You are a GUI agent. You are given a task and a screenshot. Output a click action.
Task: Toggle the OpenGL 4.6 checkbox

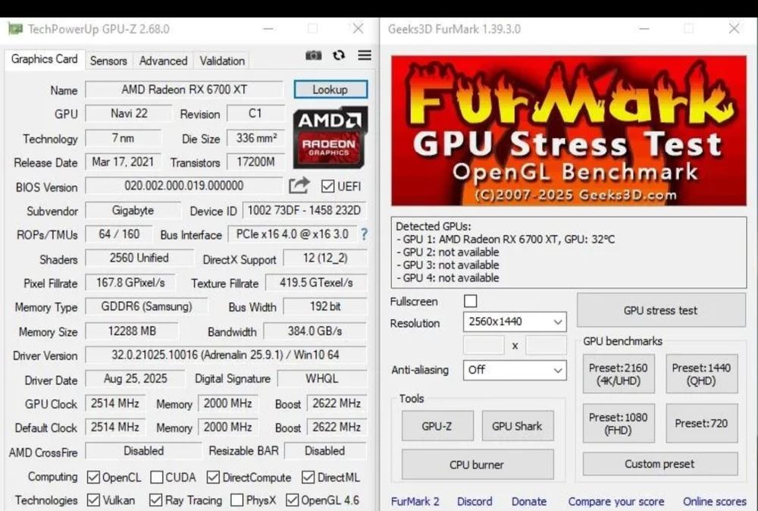coord(292,500)
